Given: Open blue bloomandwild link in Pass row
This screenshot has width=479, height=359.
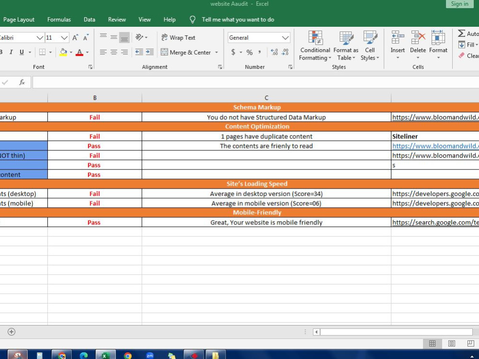Looking at the screenshot, I should 435,146.
